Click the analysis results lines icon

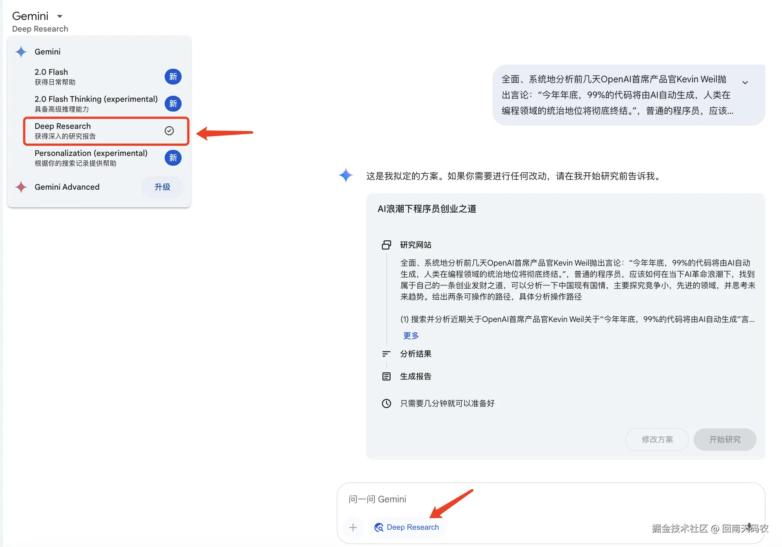click(386, 354)
